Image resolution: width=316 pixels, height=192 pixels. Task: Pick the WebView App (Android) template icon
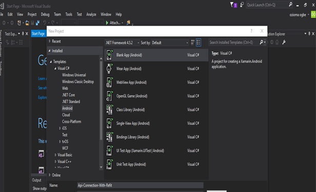click(109, 82)
